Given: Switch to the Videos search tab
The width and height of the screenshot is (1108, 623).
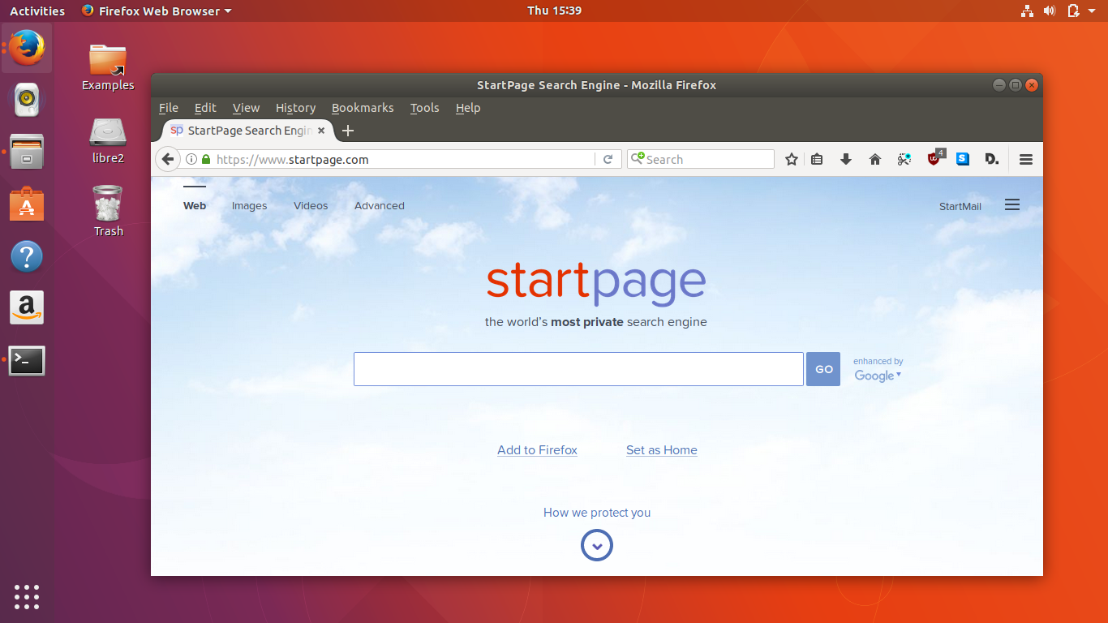Looking at the screenshot, I should (311, 205).
